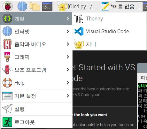147x129 pixels.
Task: Expand the 보조 프로그램 submenu arrow
Action: [x=68, y=70]
